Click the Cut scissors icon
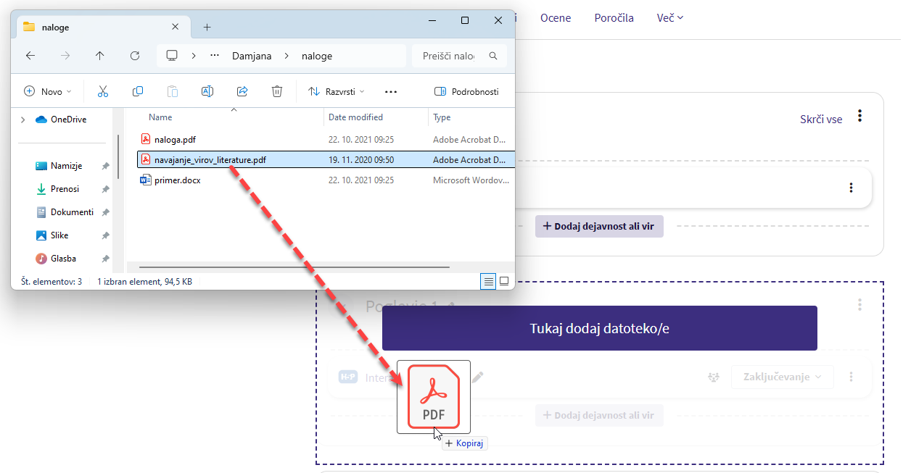This screenshot has width=903, height=473. pos(102,91)
